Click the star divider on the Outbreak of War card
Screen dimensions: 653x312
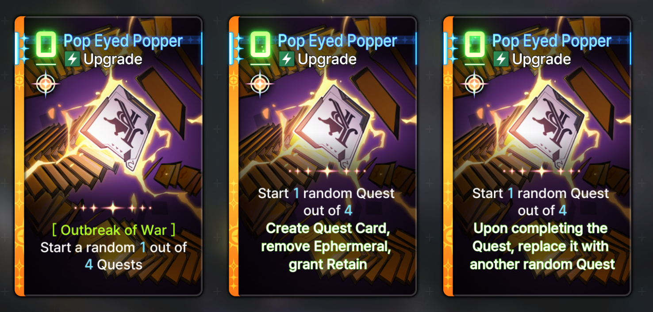click(x=113, y=207)
